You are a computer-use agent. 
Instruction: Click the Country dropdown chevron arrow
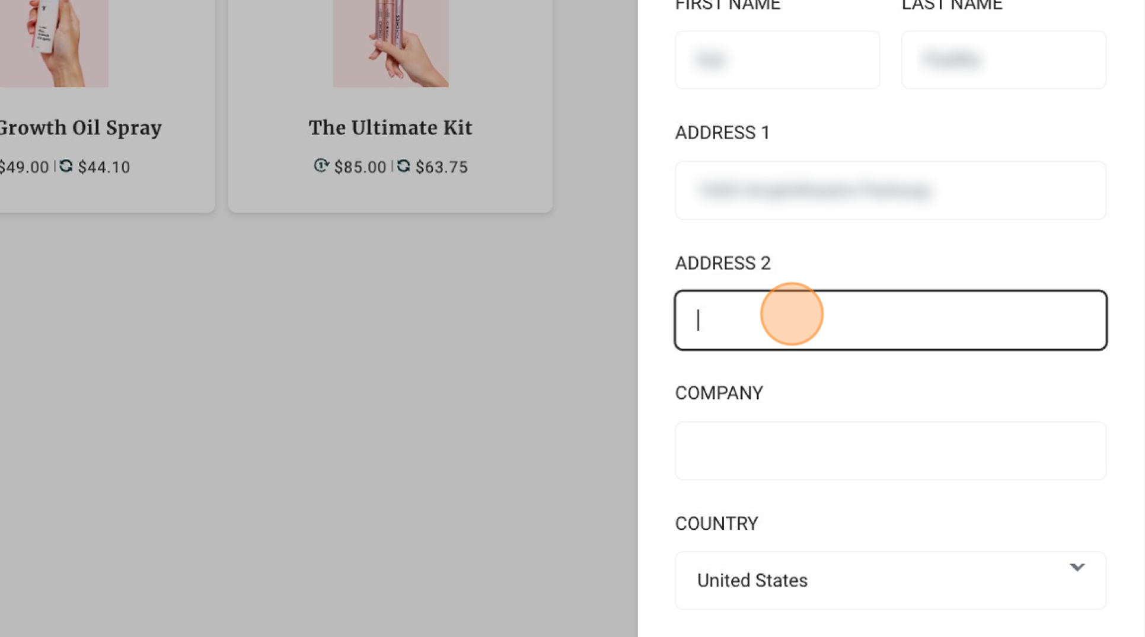[x=1077, y=568]
